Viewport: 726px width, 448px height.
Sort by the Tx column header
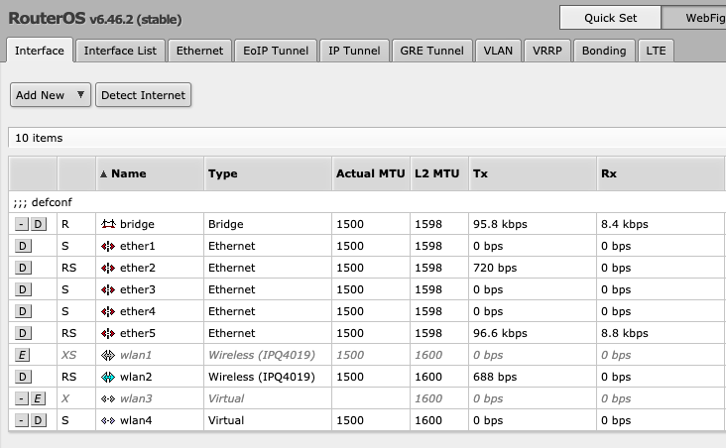(533, 173)
